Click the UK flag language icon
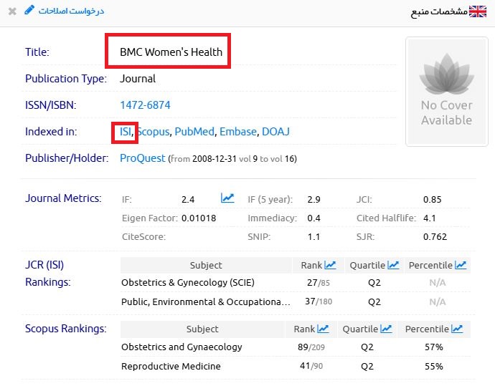495x391 pixels. coord(478,11)
